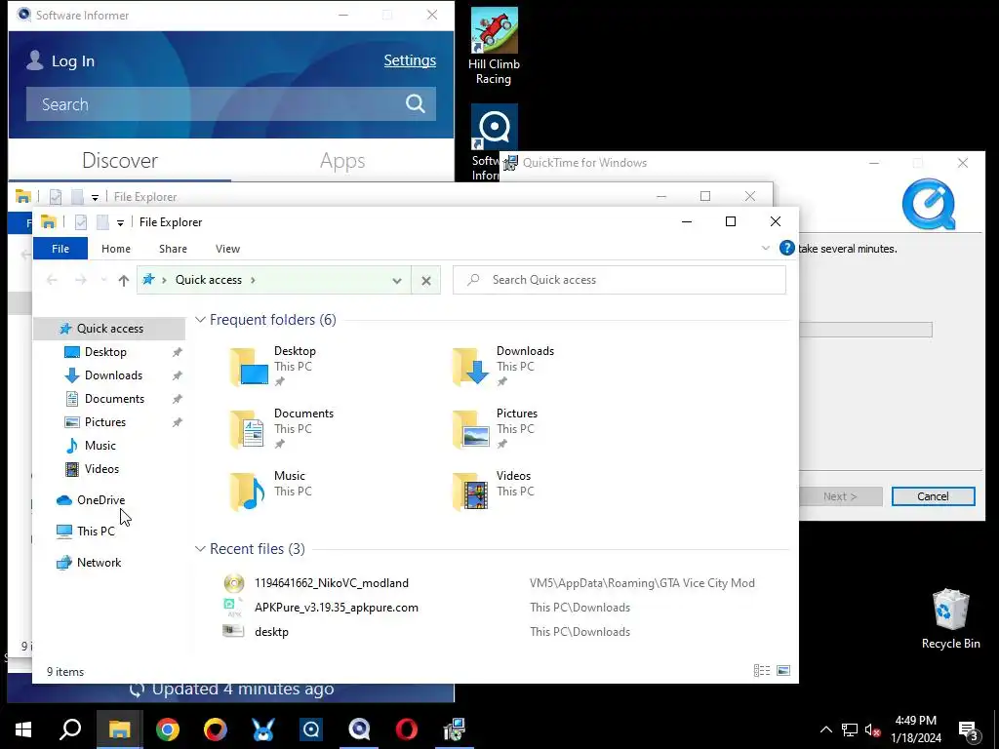Open recent locations dropdown arrow
The height and width of the screenshot is (749, 999).
coord(103,280)
